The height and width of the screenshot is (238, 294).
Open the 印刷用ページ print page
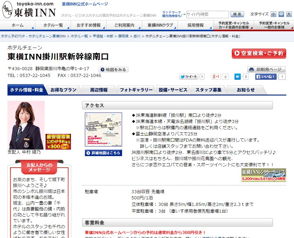[x=266, y=70]
